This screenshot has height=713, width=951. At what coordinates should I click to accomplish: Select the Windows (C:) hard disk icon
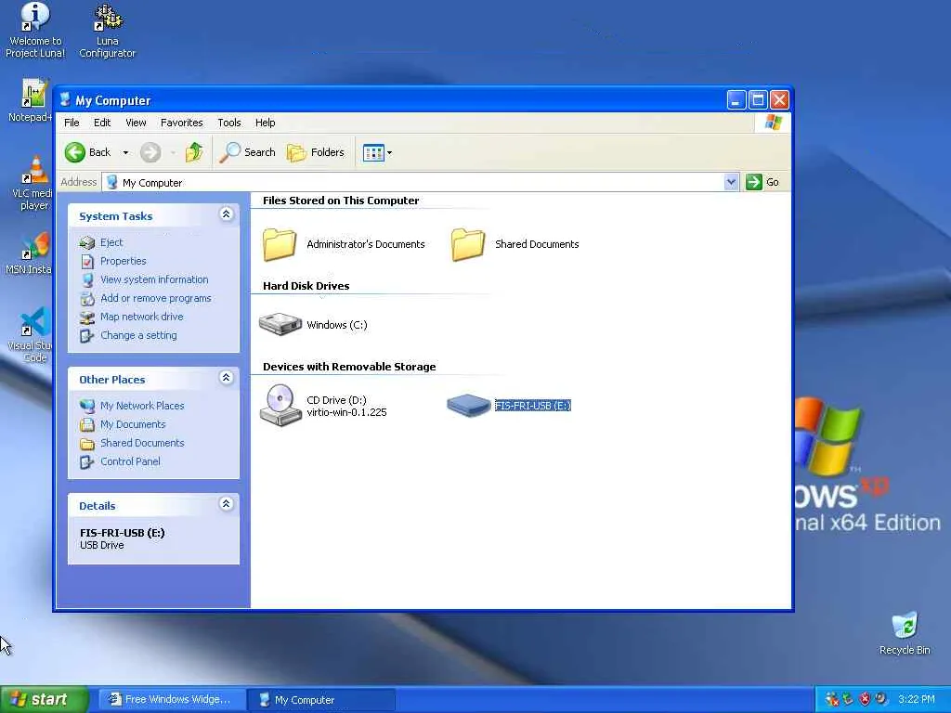(x=280, y=324)
